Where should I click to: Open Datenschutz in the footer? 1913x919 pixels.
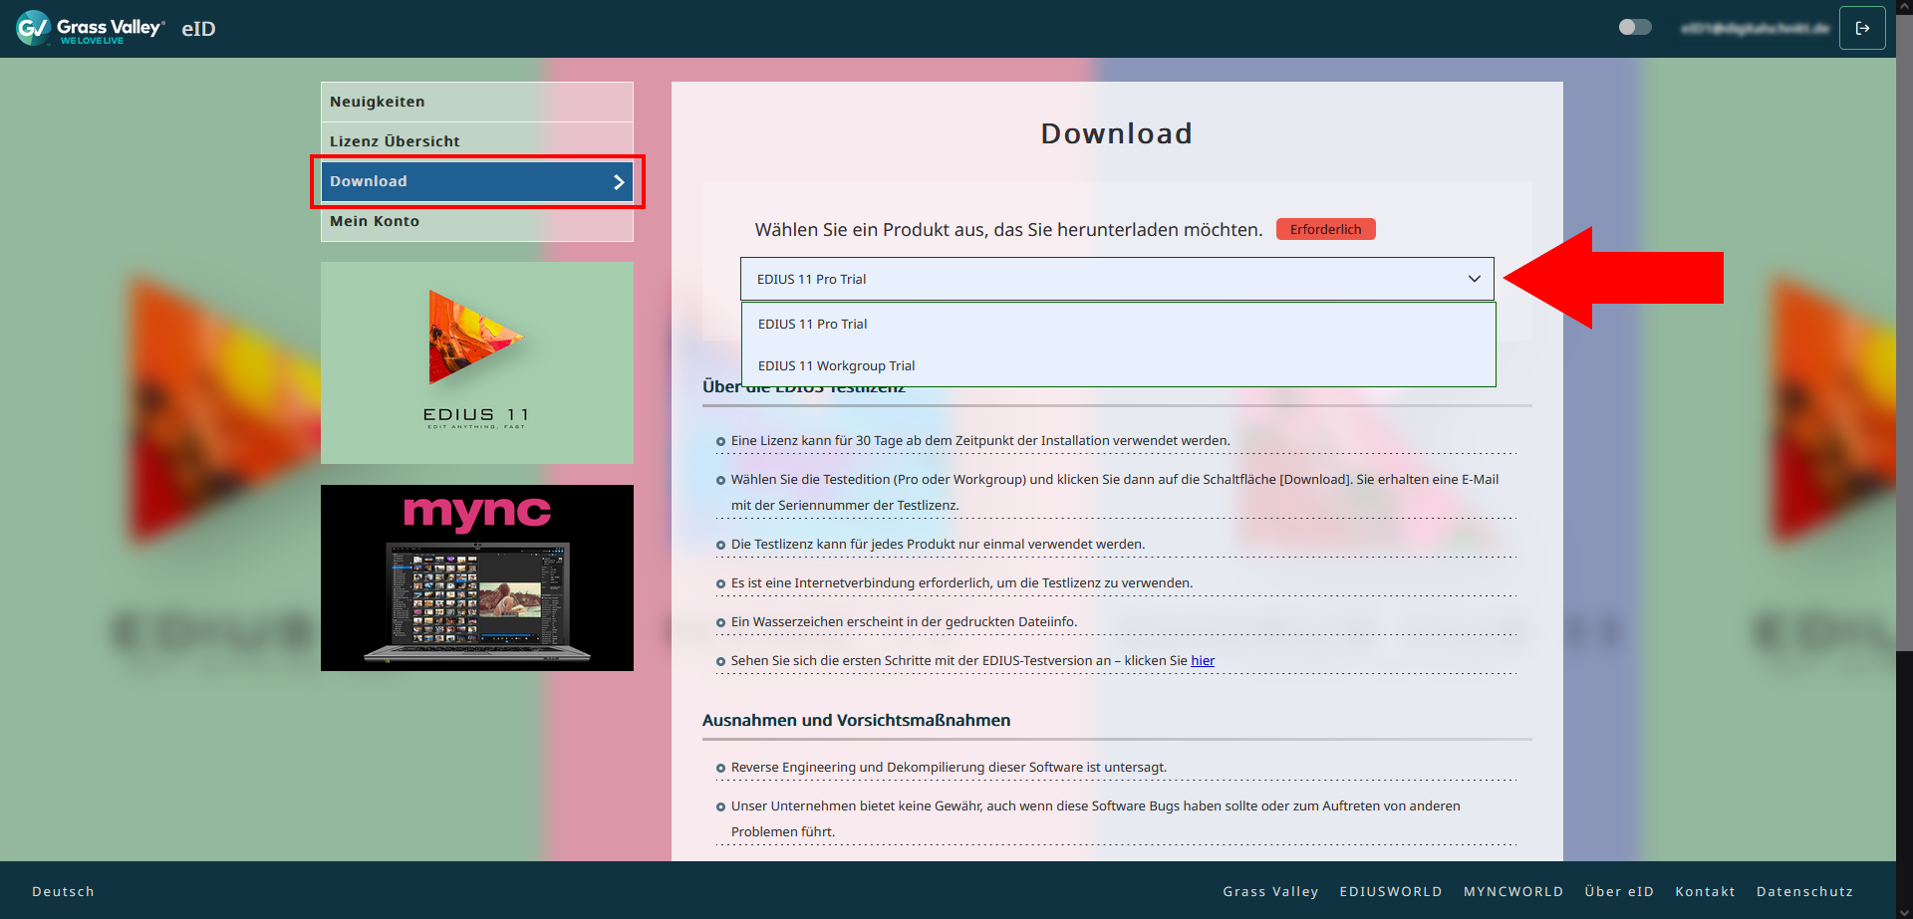(1803, 891)
